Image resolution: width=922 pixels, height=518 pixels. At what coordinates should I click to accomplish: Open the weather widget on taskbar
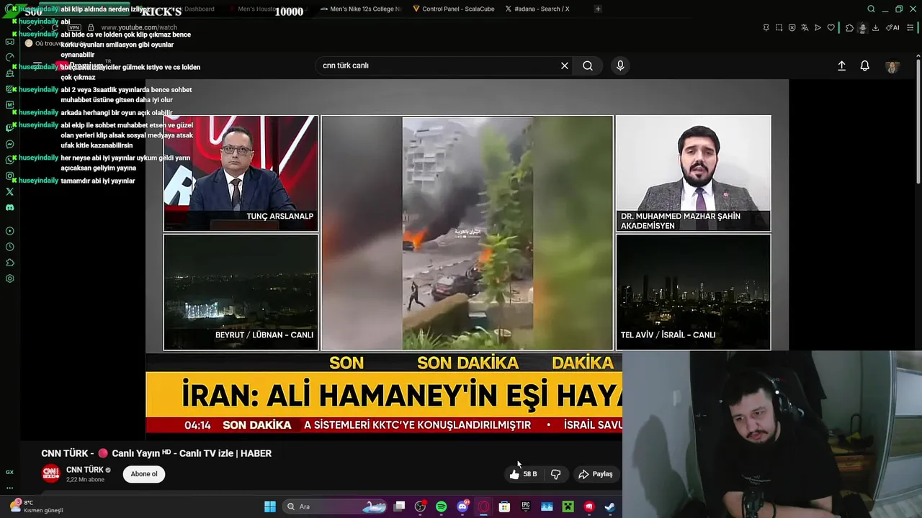[x=36, y=506]
